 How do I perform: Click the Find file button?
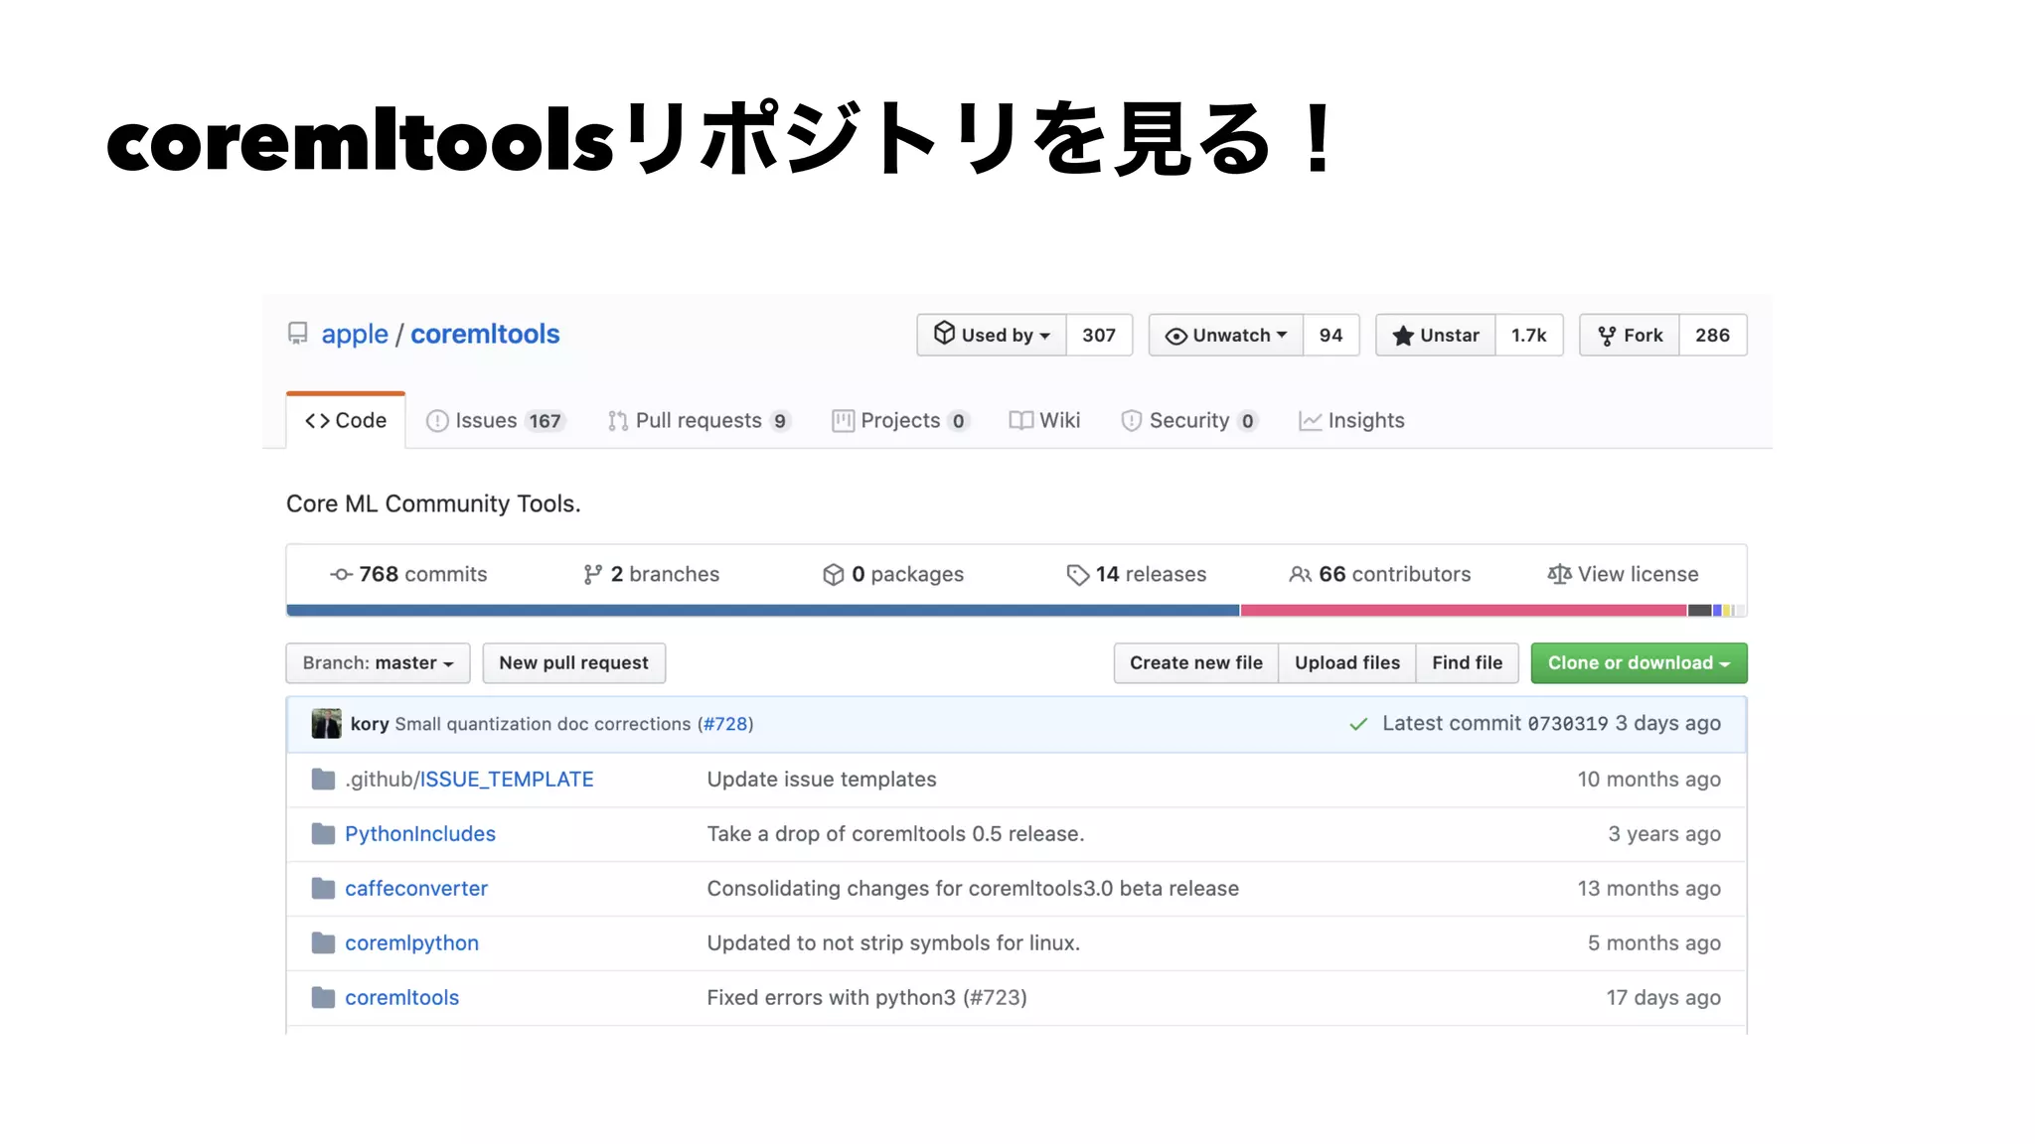[x=1468, y=663]
